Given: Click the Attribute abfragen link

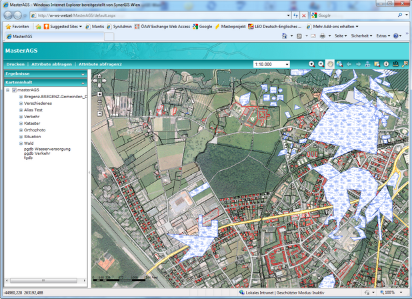Looking at the screenshot, I should (51, 64).
